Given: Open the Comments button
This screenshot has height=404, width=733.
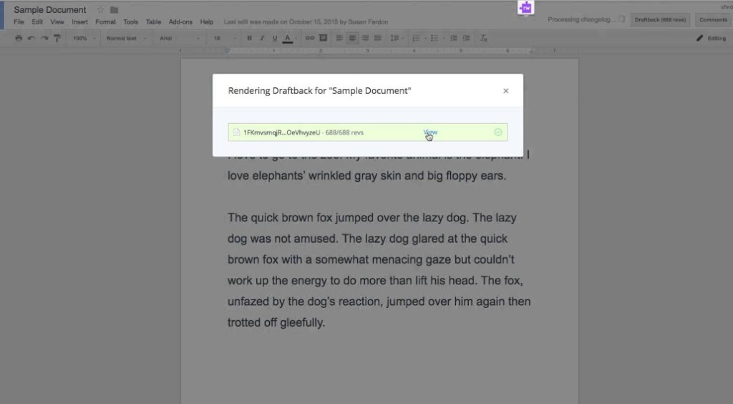Looking at the screenshot, I should click(x=712, y=20).
